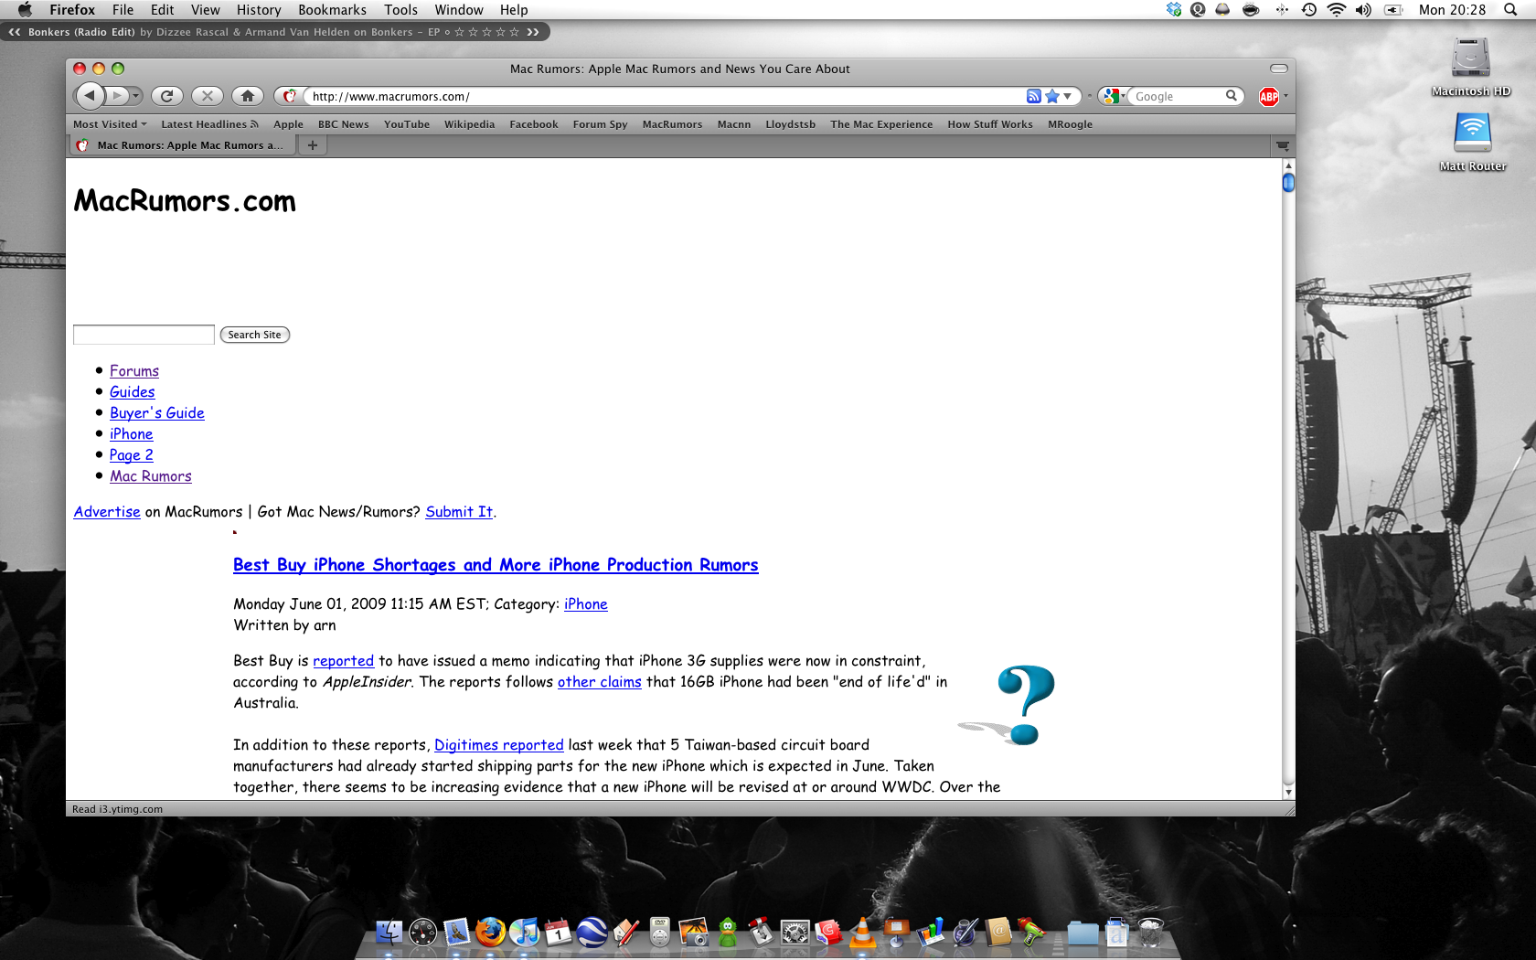Follow the Digitimes reported link
This screenshot has height=960, width=1536.
[499, 745]
